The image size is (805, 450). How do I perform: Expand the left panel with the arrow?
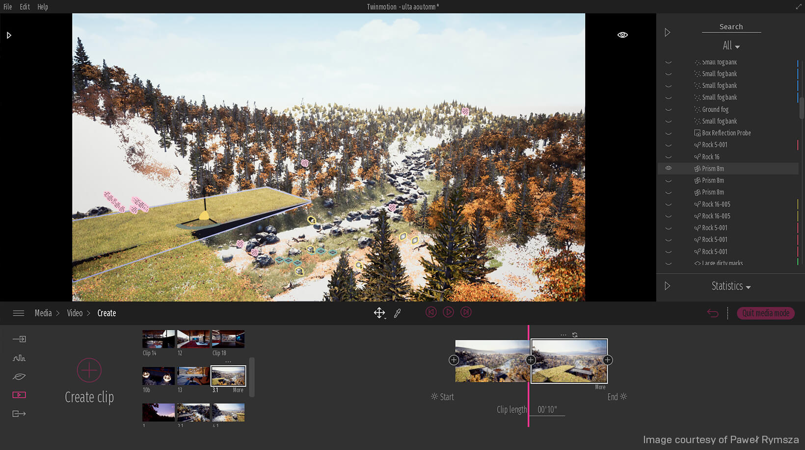[9, 35]
